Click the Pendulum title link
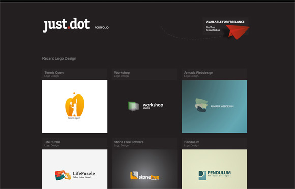295x189 pixels. (192, 142)
